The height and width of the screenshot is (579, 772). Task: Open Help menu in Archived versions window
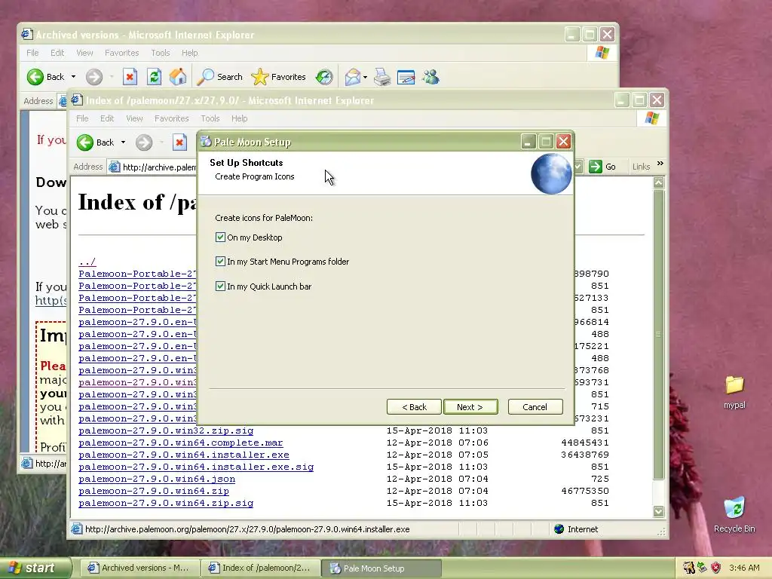tap(189, 53)
